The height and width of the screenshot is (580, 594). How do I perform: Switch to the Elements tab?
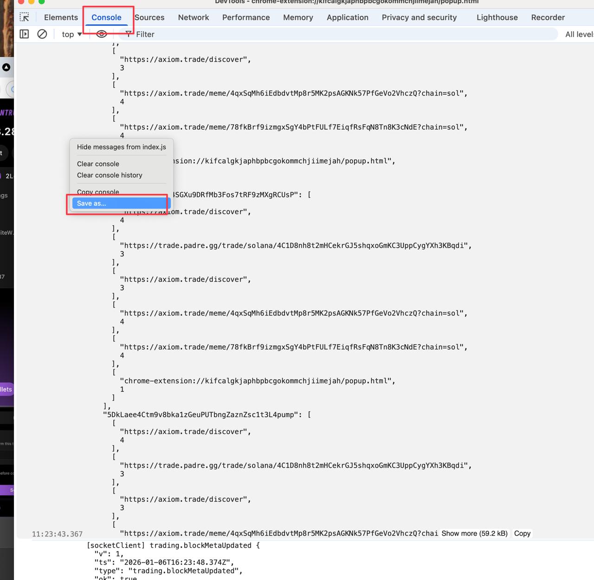tap(61, 17)
